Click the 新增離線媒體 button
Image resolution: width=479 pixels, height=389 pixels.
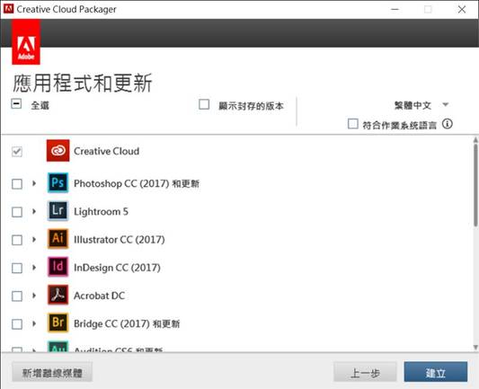point(52,372)
